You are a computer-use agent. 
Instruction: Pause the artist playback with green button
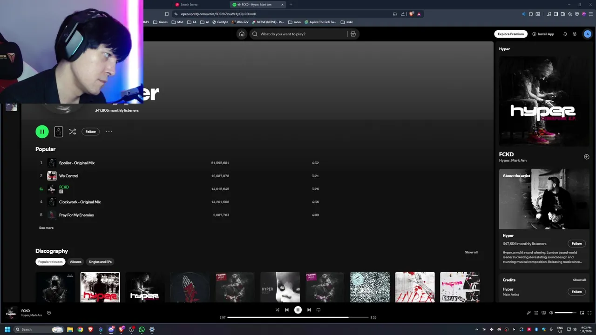[x=42, y=132]
